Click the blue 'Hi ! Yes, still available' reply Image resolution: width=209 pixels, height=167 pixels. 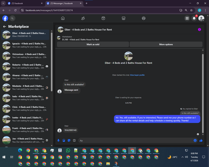click(x=157, y=119)
